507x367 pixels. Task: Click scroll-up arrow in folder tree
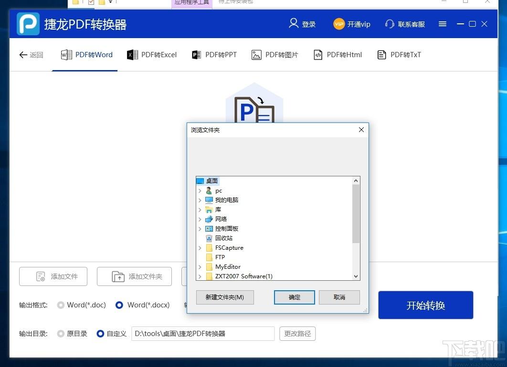[x=356, y=181]
